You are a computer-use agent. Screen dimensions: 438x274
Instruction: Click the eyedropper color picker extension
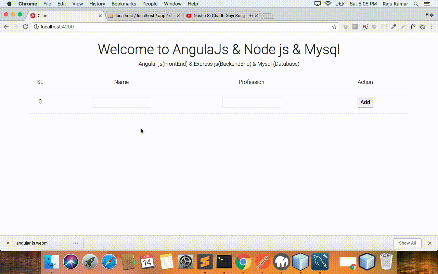[x=394, y=27]
